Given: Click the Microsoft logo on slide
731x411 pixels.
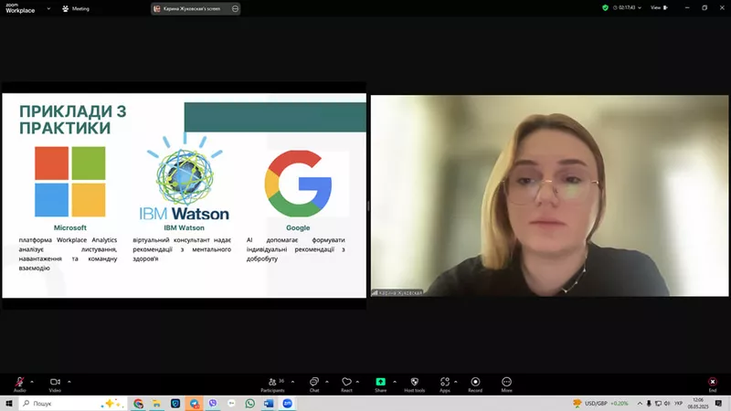Looking at the screenshot, I should pyautogui.click(x=70, y=182).
